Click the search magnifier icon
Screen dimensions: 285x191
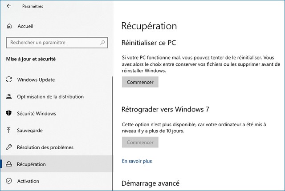click(103, 43)
